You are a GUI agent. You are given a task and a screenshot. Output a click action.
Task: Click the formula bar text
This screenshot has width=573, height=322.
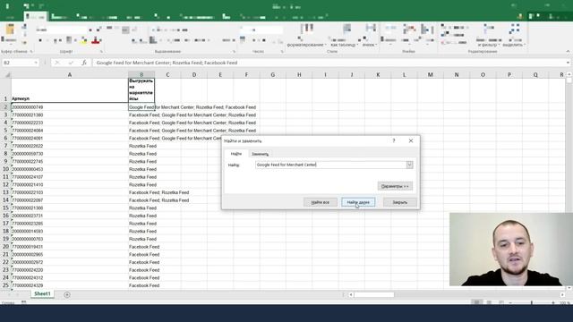[x=167, y=63]
